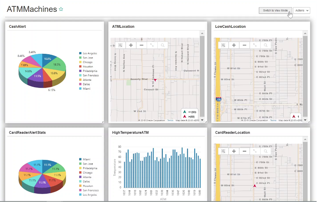Click the expand icon on ATMLocation map toolbar
The width and height of the screenshot is (317, 202).
[x=152, y=45]
